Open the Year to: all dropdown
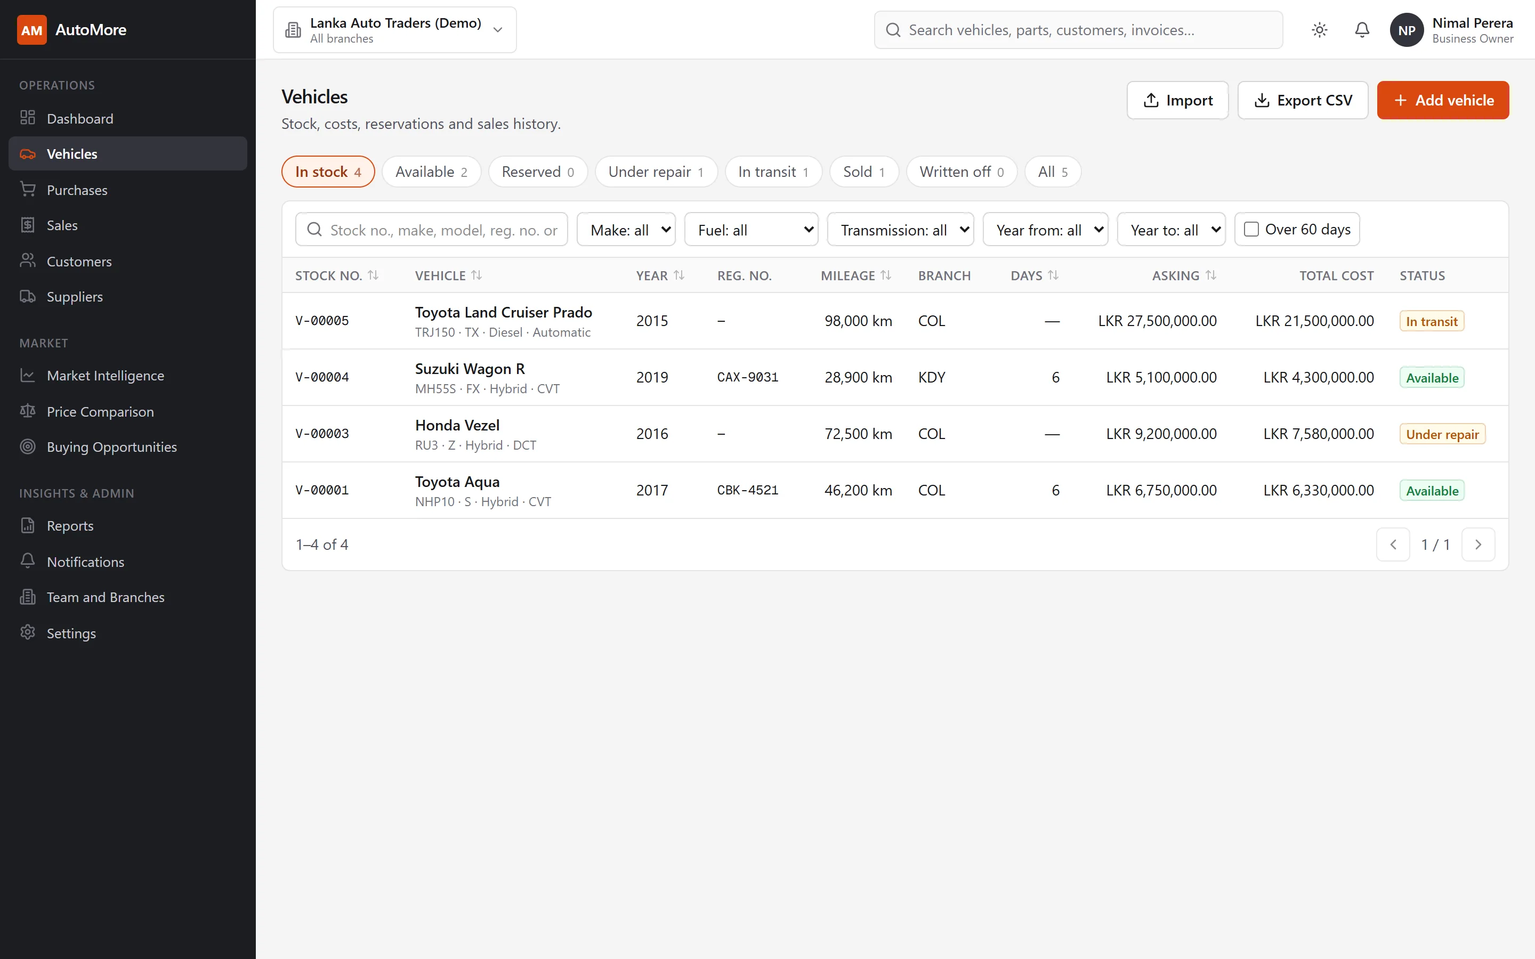 pyautogui.click(x=1171, y=229)
